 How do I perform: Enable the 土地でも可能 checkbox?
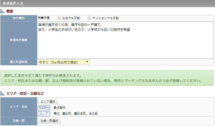coord(59,18)
